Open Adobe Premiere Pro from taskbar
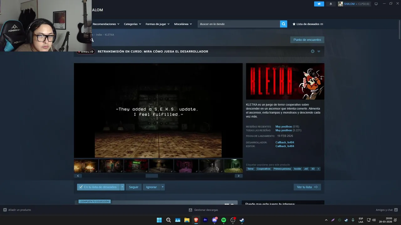 click(205, 220)
